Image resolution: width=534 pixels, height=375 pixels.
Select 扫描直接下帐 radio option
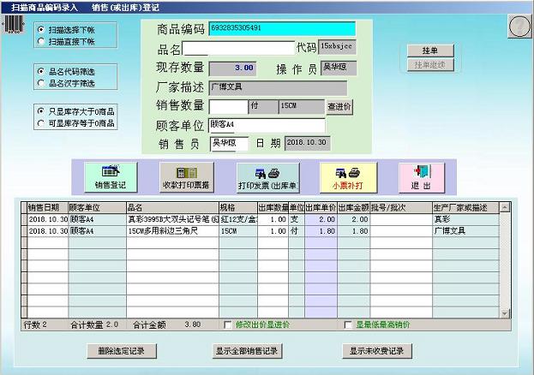click(66, 41)
